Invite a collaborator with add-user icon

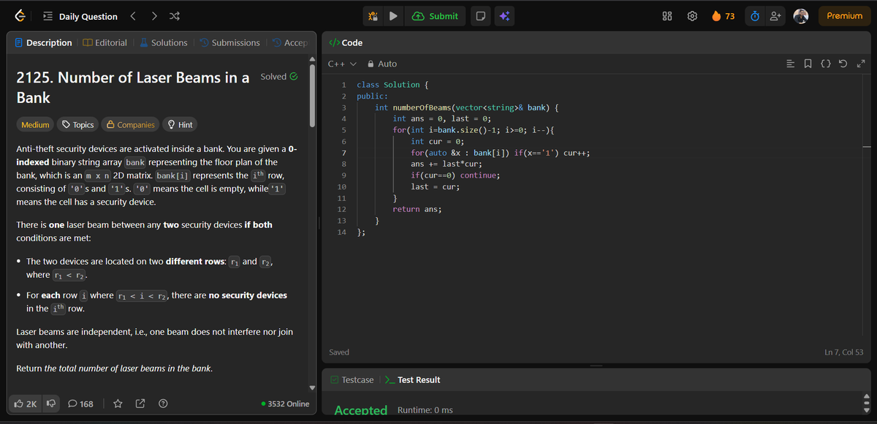(776, 16)
